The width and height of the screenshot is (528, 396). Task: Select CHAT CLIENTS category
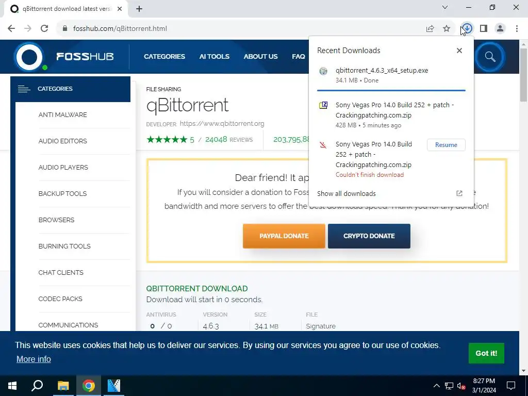[61, 272]
